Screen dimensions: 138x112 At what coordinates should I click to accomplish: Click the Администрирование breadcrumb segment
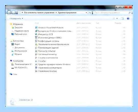point(67,13)
